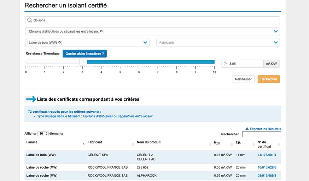
Task: Sort by RTH using its sort arrows
Action: tap(232, 145)
